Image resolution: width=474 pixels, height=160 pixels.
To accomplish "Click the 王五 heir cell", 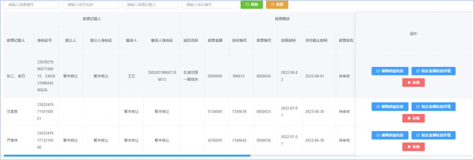I will [132, 76].
